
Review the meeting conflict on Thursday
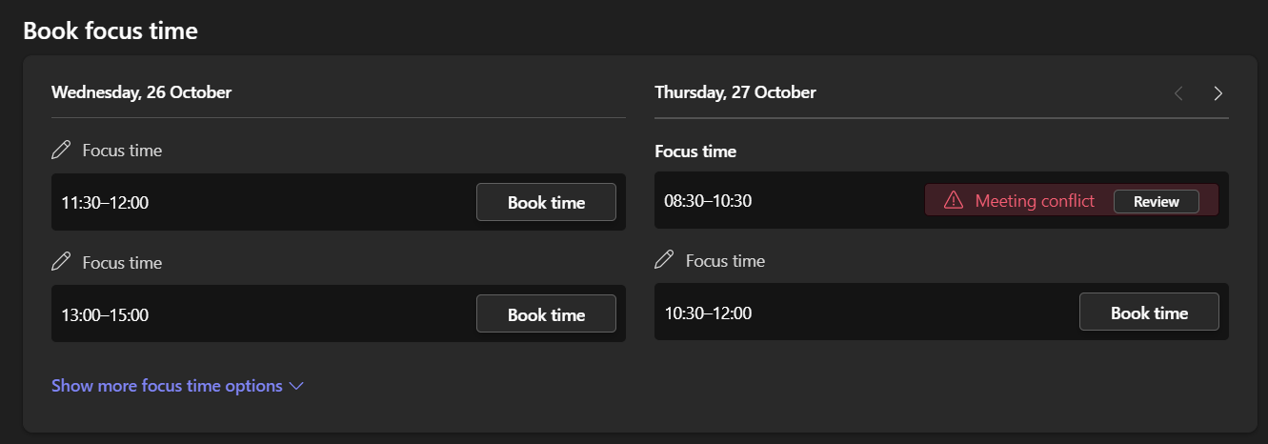(1156, 201)
